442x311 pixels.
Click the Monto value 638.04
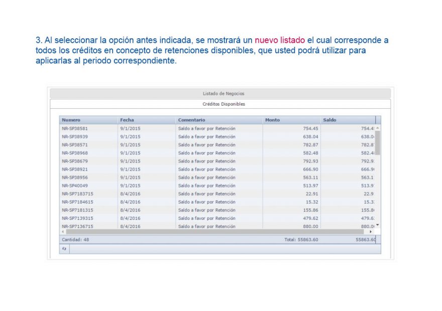pos(310,137)
